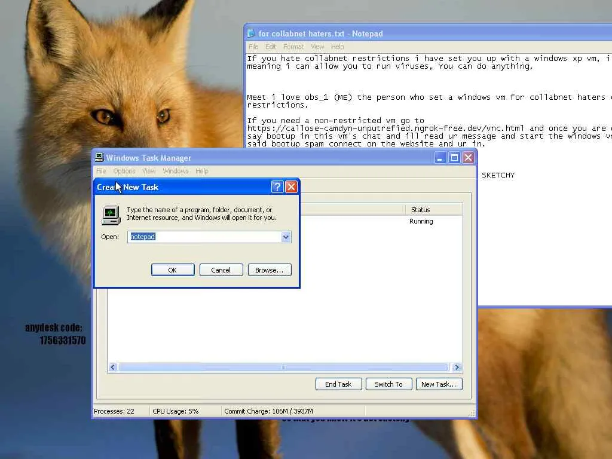Click the Notepad title bar document icon
Screen dimensions: 612x459
[252, 33]
